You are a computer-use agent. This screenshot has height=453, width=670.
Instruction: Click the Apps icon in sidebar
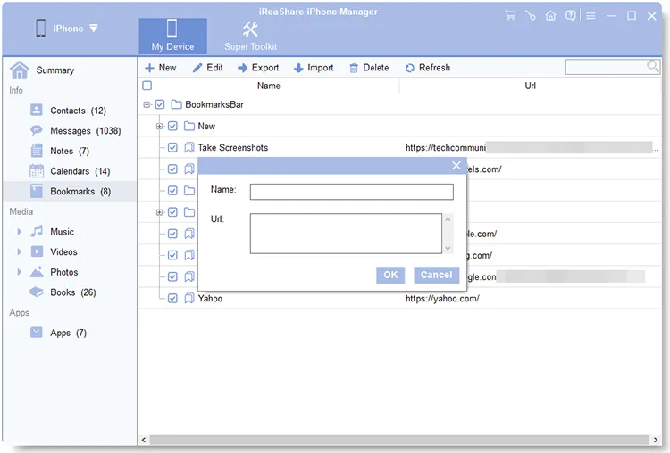click(x=37, y=333)
